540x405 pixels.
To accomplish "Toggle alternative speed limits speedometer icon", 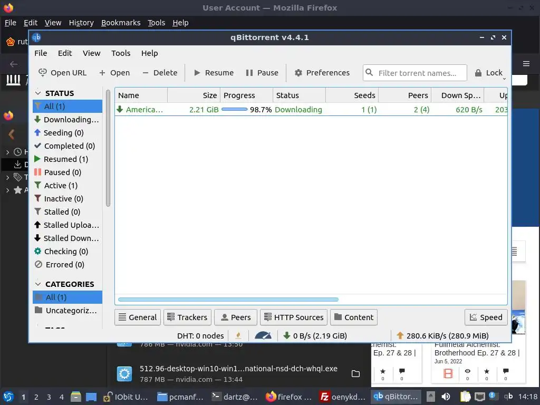I will [x=263, y=335].
